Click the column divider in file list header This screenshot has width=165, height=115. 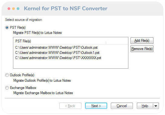pos(106,42)
